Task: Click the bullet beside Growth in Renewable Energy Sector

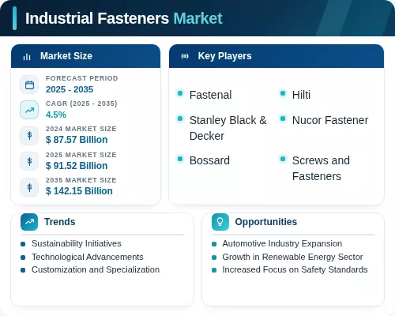Action: tap(214, 258)
